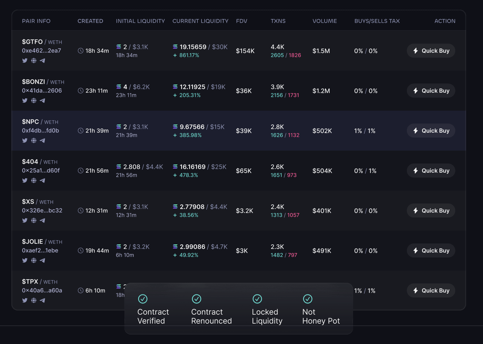Click the clock icon beside 18h 34m
The height and width of the screenshot is (344, 483).
81,51
